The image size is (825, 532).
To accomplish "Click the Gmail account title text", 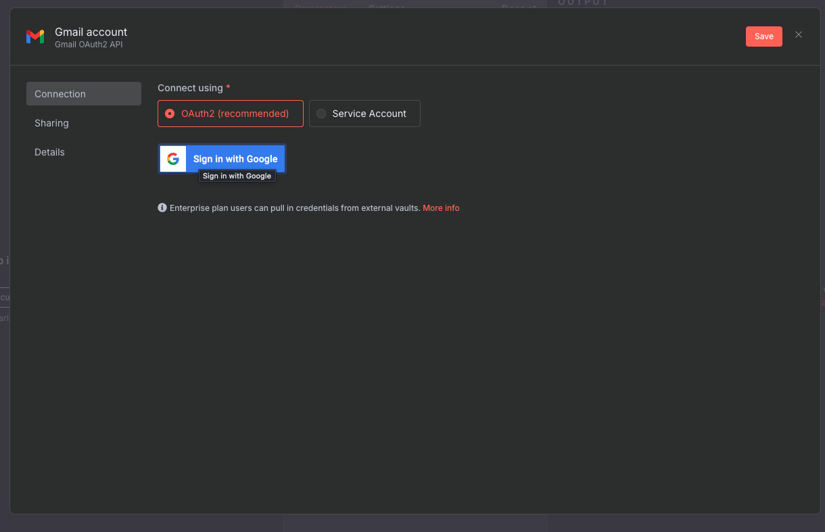I will tap(91, 32).
